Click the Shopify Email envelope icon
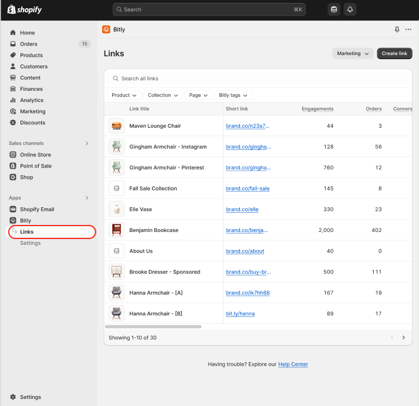 13,209
